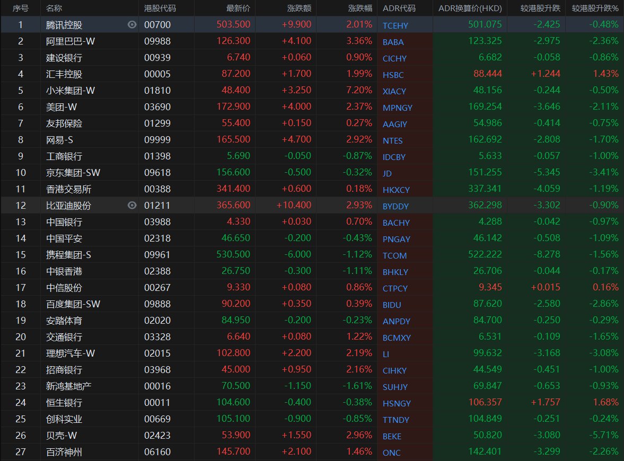
Task: Select the 理想汽车-W stock row
Action: (x=71, y=353)
